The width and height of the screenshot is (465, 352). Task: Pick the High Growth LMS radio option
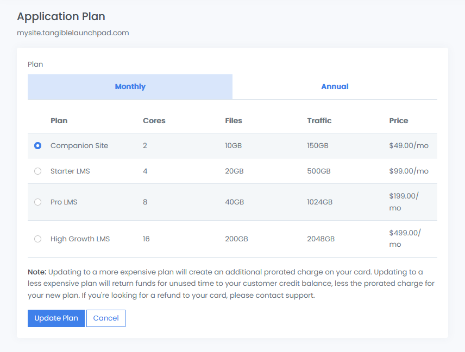[x=37, y=239]
